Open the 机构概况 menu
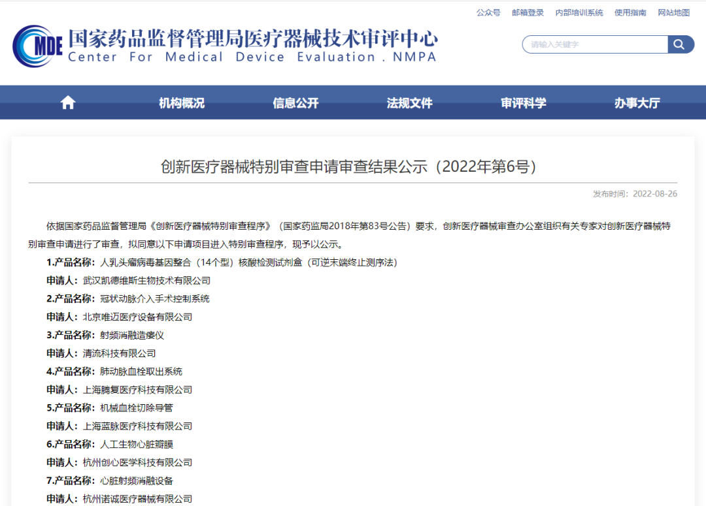This screenshot has width=706, height=506. [x=182, y=103]
